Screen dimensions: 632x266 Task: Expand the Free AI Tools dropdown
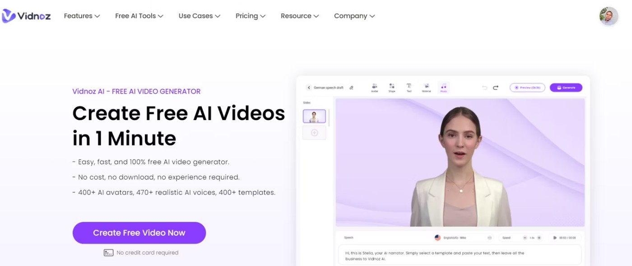[x=139, y=16]
